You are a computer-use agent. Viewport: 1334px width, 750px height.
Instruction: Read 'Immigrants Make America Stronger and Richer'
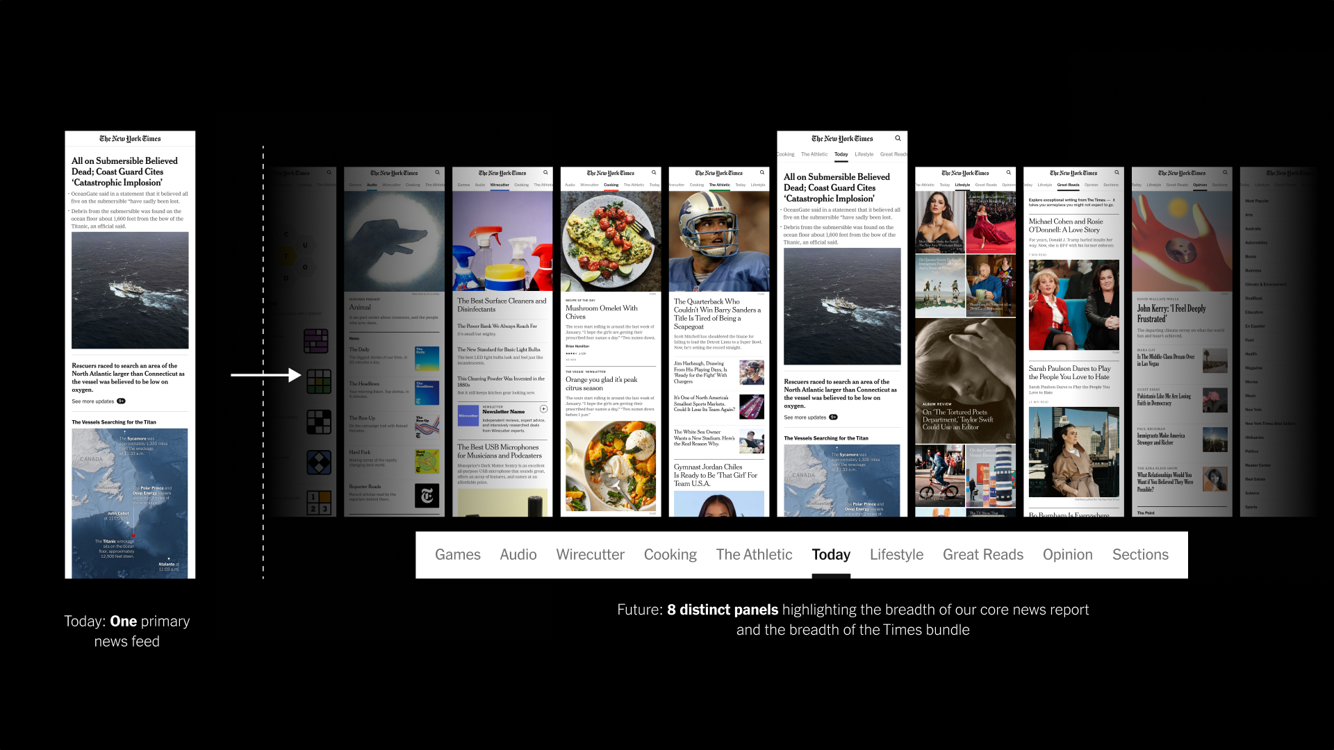pos(1161,439)
